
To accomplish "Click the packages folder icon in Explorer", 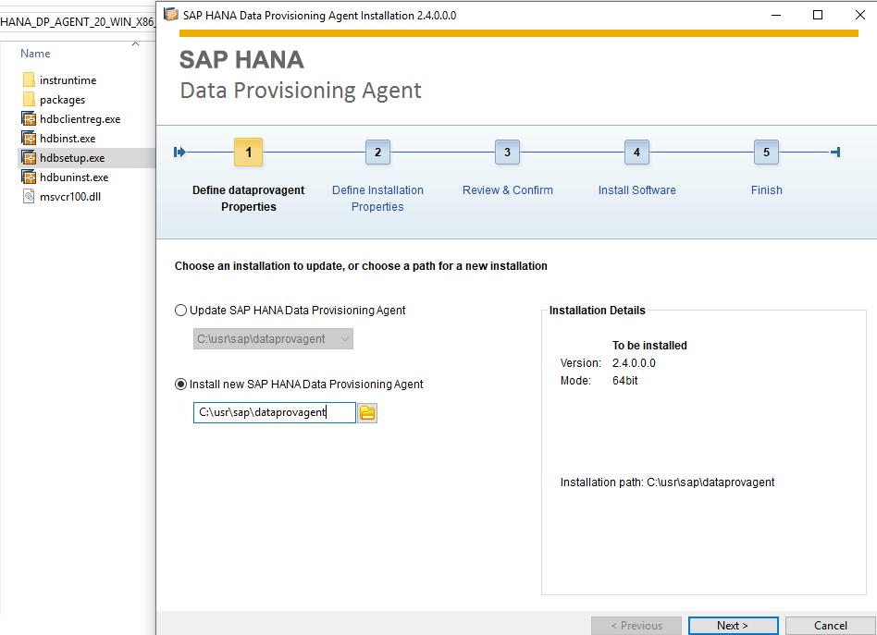I will (29, 100).
